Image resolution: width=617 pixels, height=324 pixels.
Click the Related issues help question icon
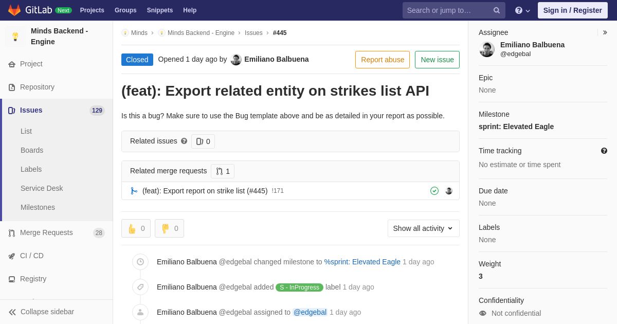[184, 141]
